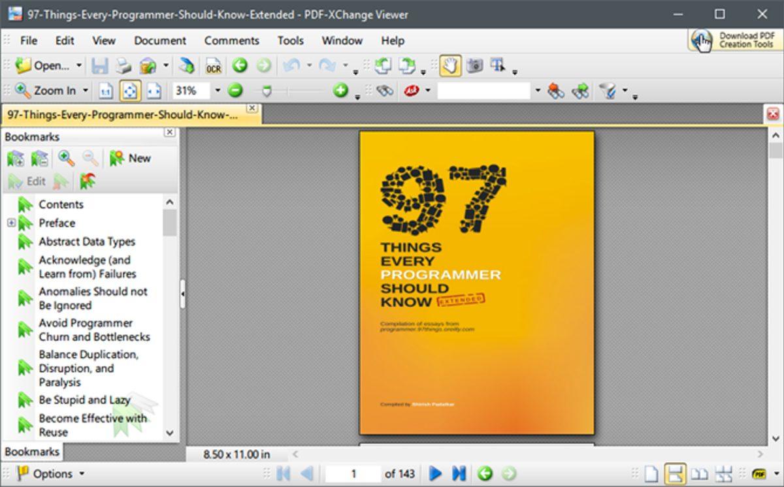This screenshot has width=784, height=487.
Task: Save a copy of the document
Action: click(101, 65)
